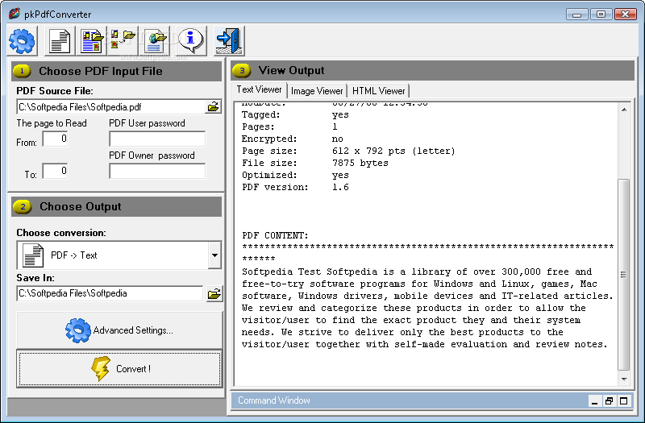Restore the Command Window panel
The height and width of the screenshot is (423, 645).
tap(610, 400)
